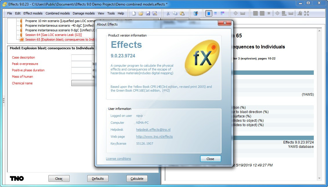
Task: Click the Paste clipboard icon
Action: pyautogui.click(x=182, y=13)
